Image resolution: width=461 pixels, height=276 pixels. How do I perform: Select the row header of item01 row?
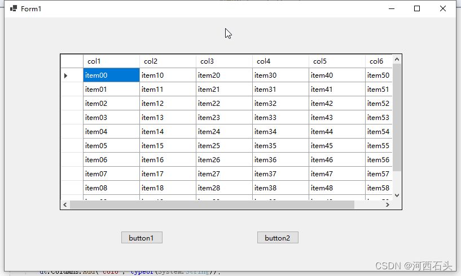[72, 89]
